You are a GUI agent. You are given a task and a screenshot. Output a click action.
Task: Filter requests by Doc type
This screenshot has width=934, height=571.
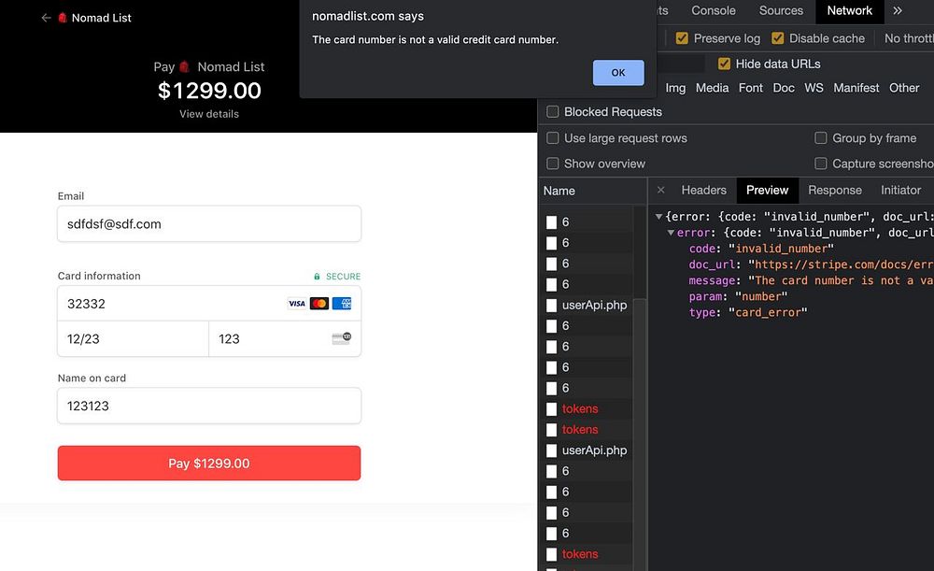[x=784, y=88]
